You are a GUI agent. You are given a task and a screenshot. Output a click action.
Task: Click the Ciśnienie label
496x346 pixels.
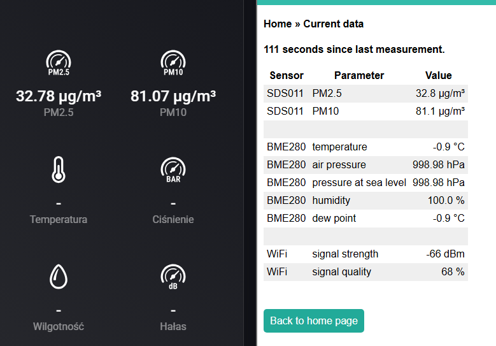pyautogui.click(x=173, y=219)
